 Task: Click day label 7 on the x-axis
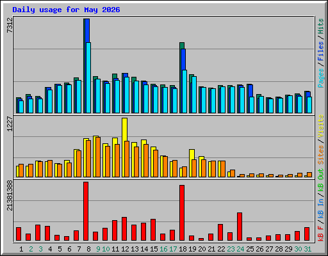pos(79,249)
